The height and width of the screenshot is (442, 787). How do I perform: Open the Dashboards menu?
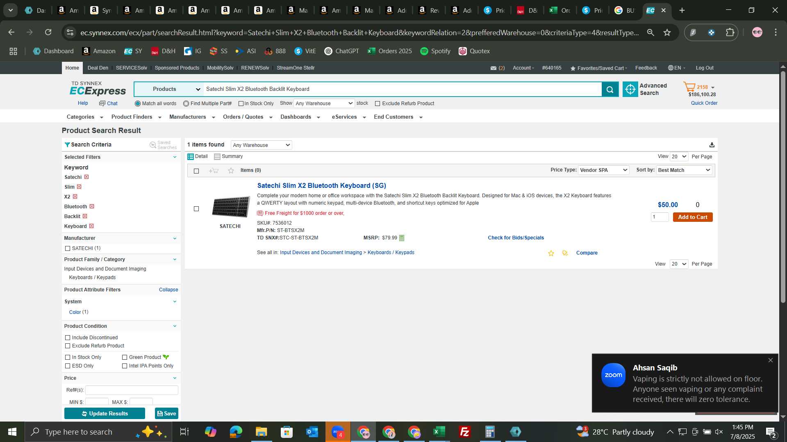pyautogui.click(x=300, y=117)
